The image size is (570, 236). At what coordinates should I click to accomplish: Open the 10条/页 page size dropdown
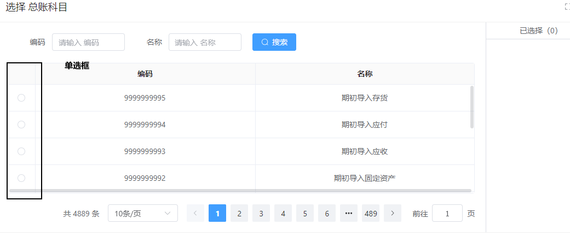click(143, 214)
